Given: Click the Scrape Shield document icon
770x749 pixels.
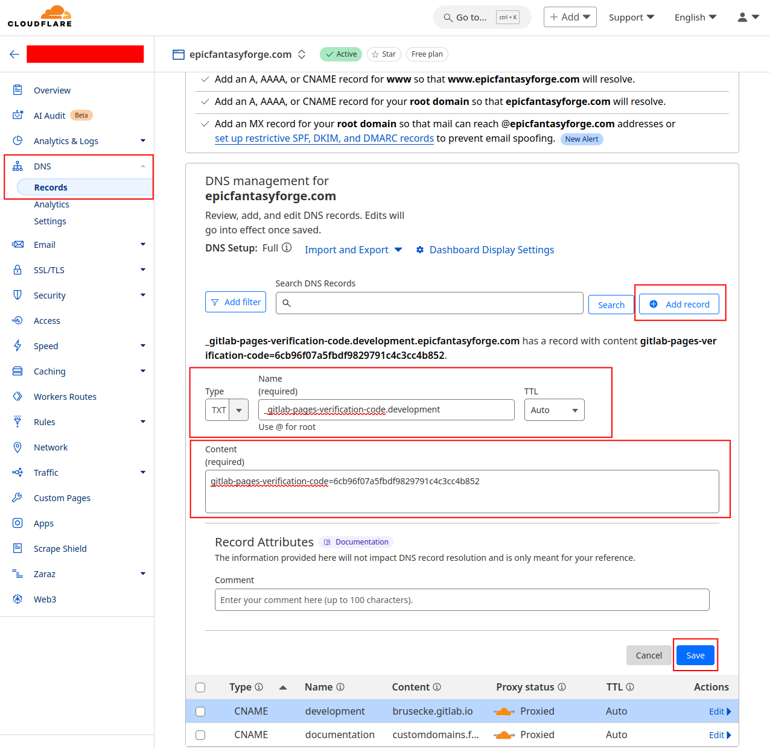Looking at the screenshot, I should click(17, 548).
